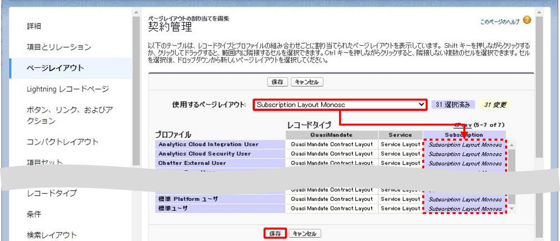Open ボタン、リンク、およびアクション sidebar item

[x=70, y=115]
